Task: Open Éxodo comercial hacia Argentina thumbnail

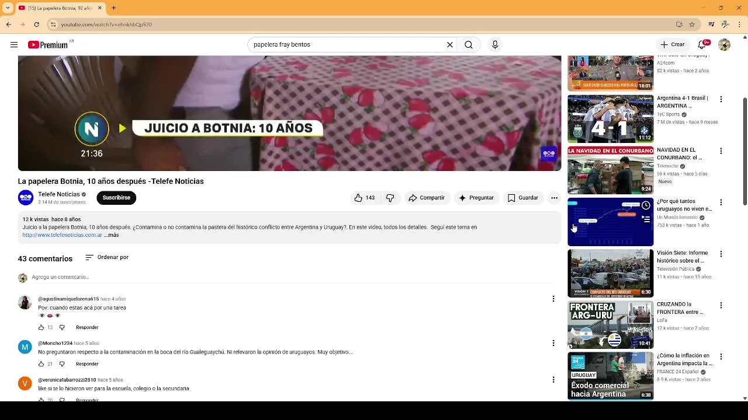Action: click(x=611, y=376)
